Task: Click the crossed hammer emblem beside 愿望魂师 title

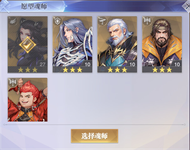Action: (5, 6)
